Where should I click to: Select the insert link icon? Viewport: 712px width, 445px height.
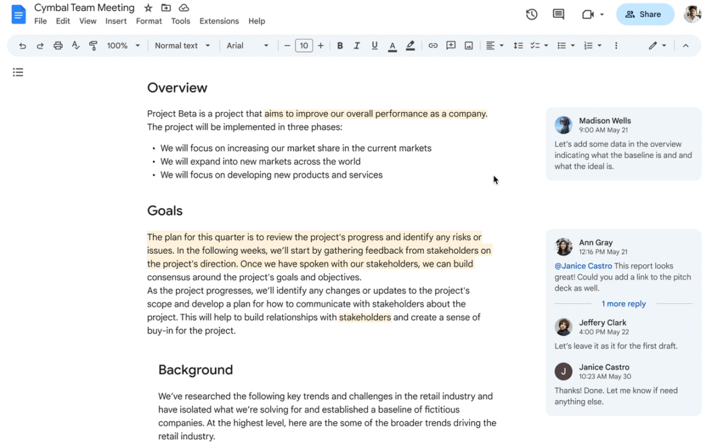pyautogui.click(x=432, y=45)
